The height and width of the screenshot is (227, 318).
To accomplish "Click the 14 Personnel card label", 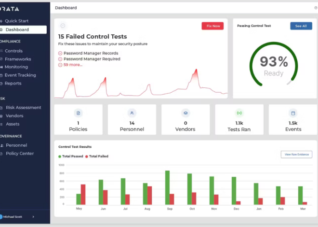I will tap(132, 129).
